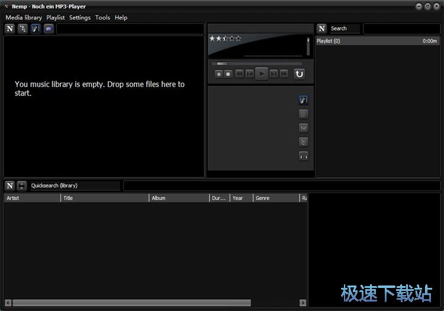Jump to the previous track
444x311 pixels.
point(249,74)
